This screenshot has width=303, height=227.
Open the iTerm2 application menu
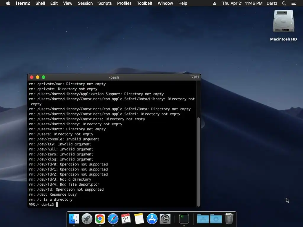(23, 3)
